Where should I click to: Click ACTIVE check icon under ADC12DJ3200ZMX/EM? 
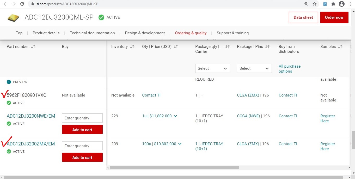(x=9, y=151)
